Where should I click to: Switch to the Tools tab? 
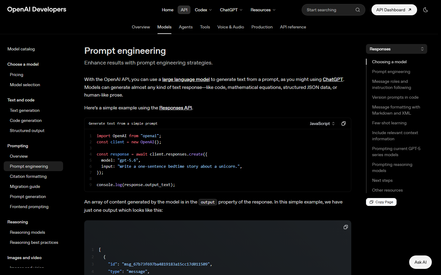click(x=205, y=27)
